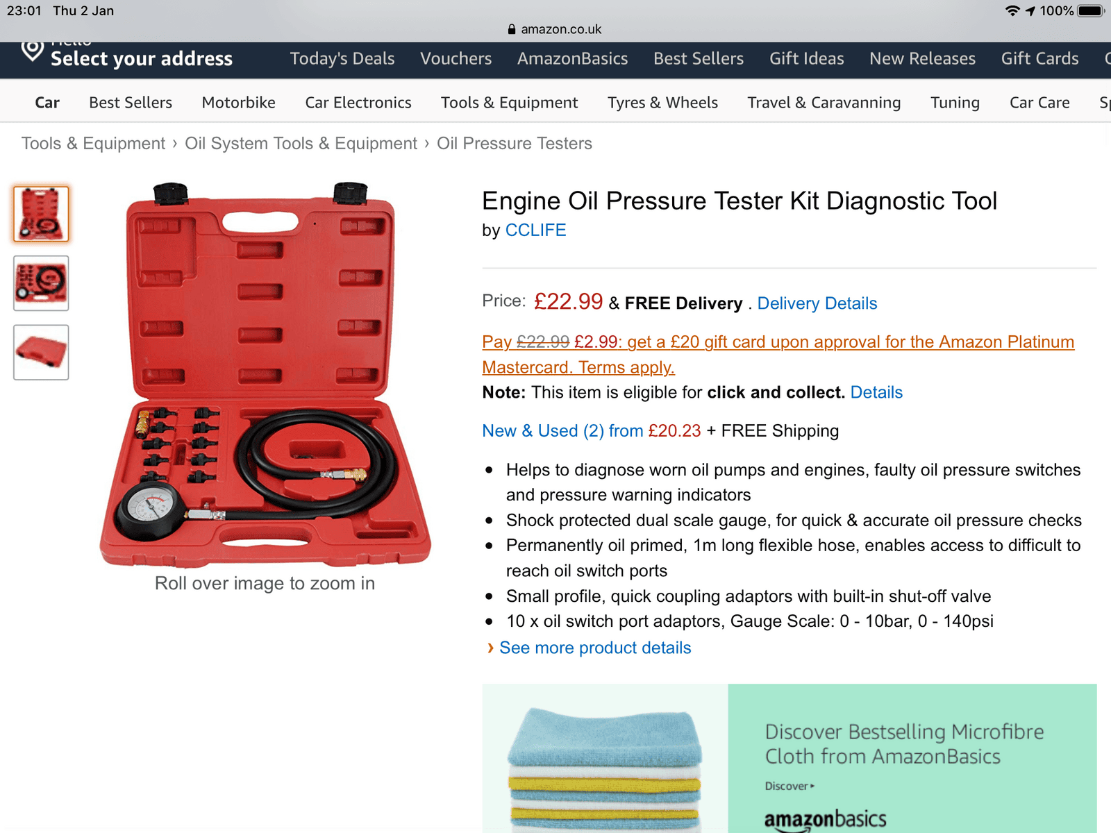Select second thumbnail showing kit contents
This screenshot has width=1111, height=833.
point(41,283)
